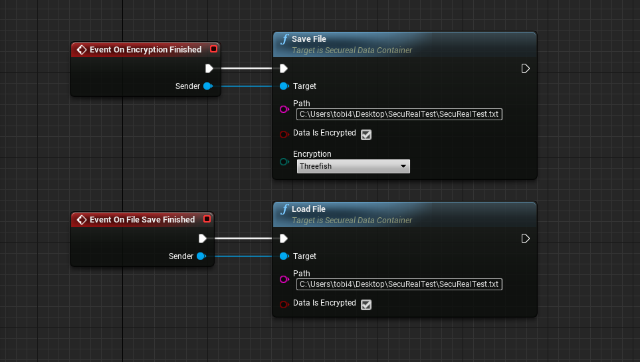Click exec output pin of File Save Finished event
This screenshot has width=640, height=362.
pos(203,238)
